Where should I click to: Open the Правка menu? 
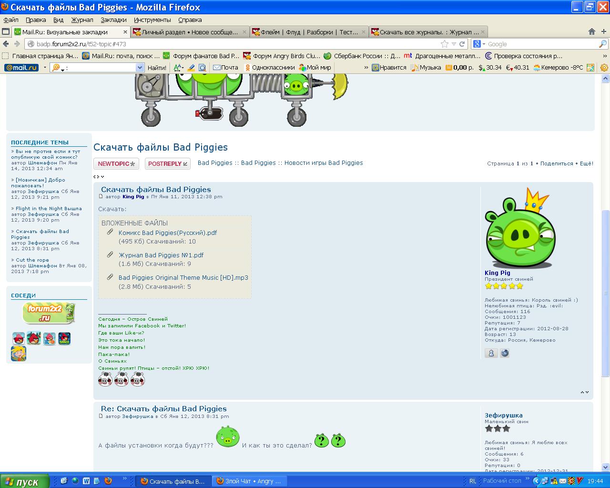[36, 20]
